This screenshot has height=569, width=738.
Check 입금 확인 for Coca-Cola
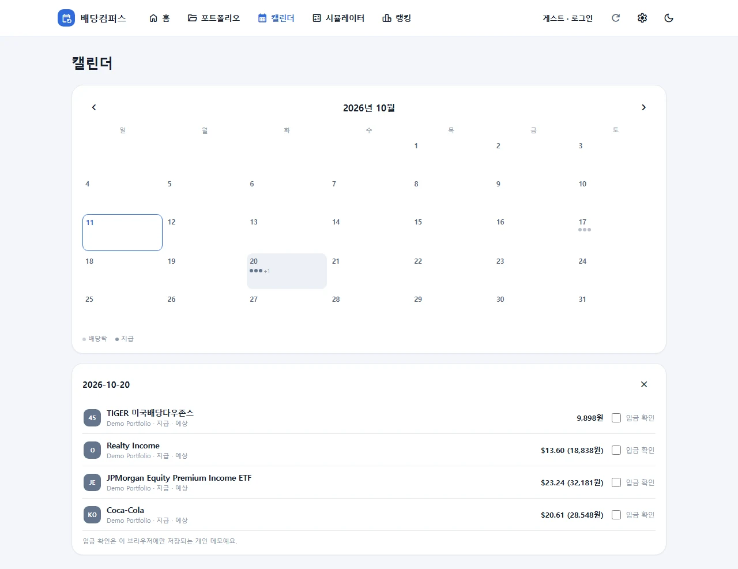pos(616,515)
